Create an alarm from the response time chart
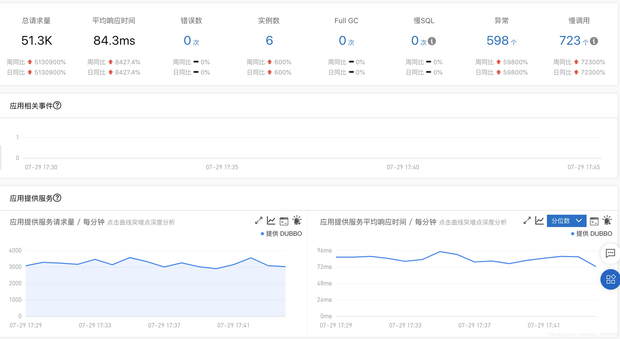This screenshot has height=339, width=620. (x=607, y=221)
